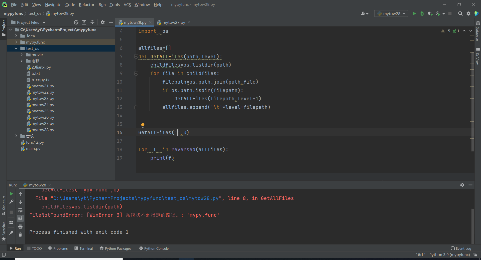
Task: Clear all console output with trash icon
Action: pyautogui.click(x=20, y=234)
